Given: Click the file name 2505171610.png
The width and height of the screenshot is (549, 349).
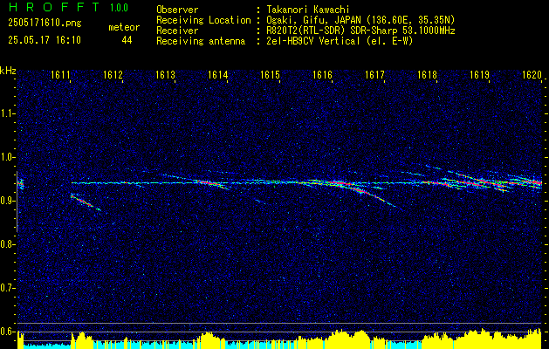Looking at the screenshot, I should point(45,23).
